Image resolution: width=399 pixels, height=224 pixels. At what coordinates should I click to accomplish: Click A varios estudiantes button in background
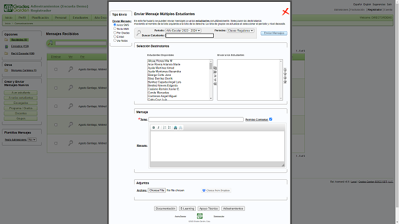[x=21, y=98]
